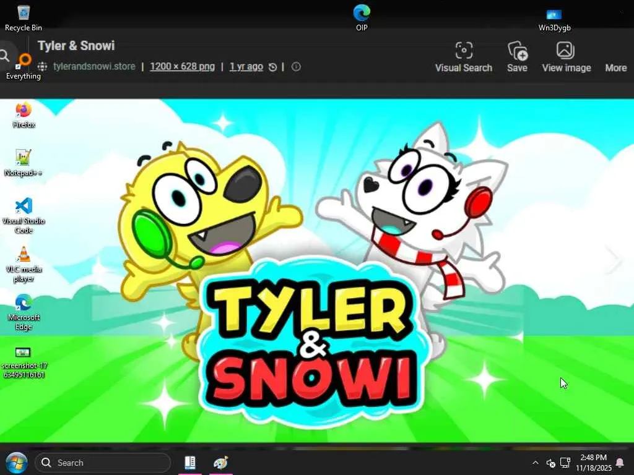Click the Tyler & Snowi preview image

(317, 271)
